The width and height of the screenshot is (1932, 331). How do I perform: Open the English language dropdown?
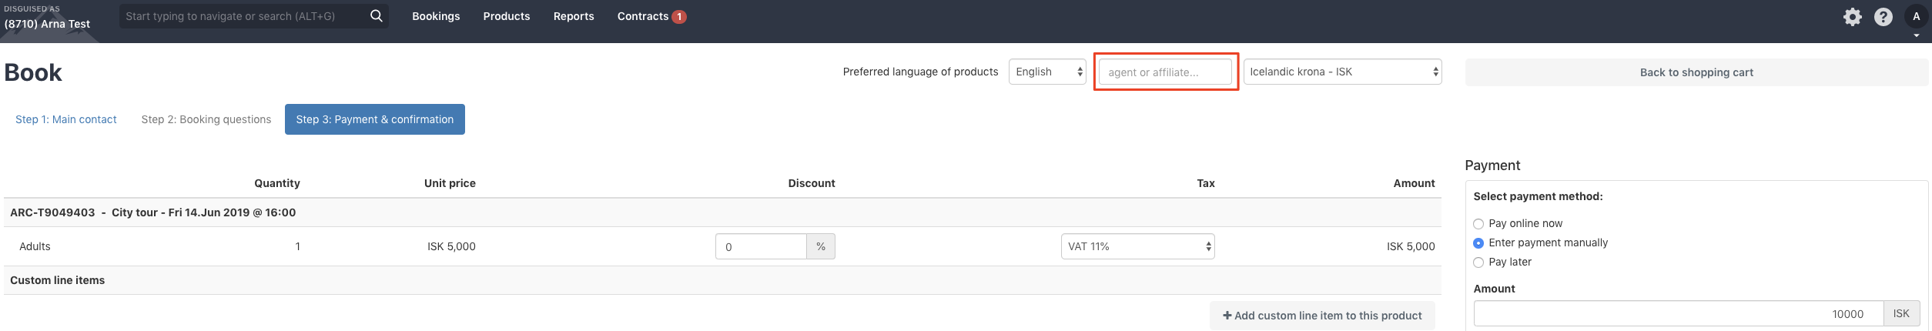click(1047, 72)
